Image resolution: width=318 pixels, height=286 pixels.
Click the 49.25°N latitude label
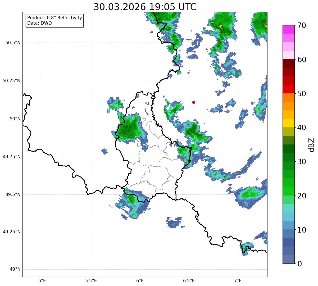click(11, 232)
